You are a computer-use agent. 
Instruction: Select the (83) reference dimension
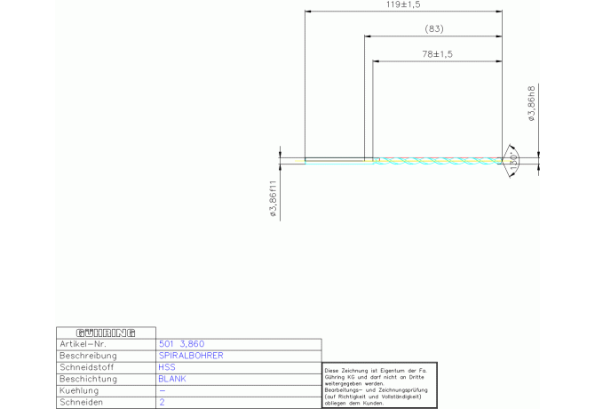click(434, 29)
